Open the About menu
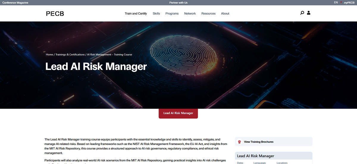357x164 pixels. [x=225, y=13]
